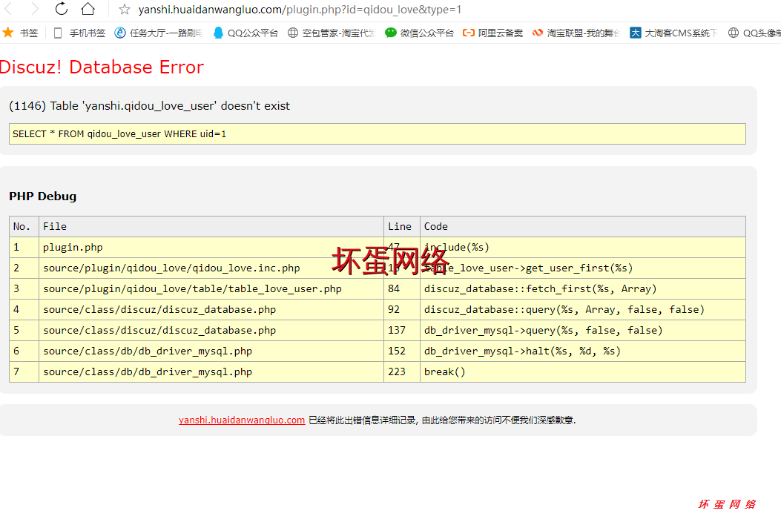The image size is (781, 522).
Task: Click line number 92 cell
Action: [402, 310]
